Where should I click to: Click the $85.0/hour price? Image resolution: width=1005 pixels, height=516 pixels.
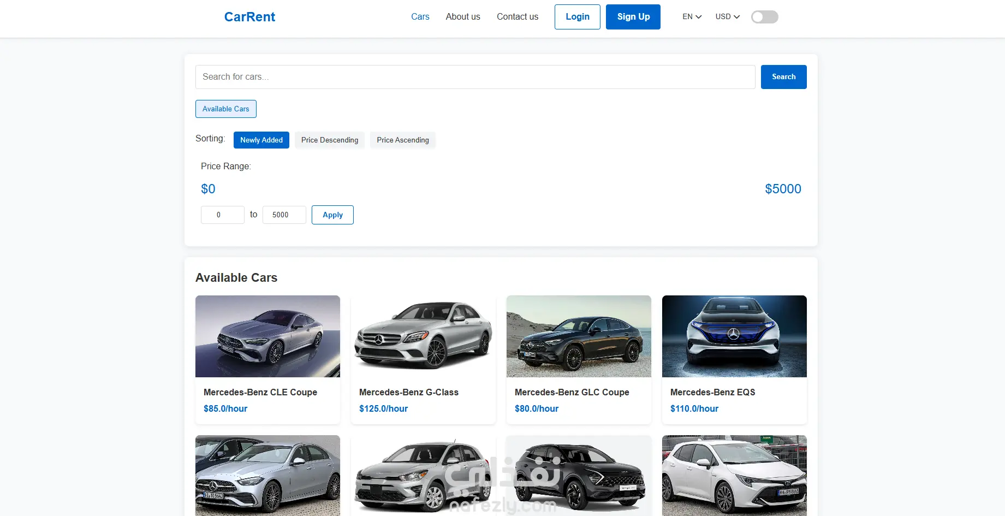pos(225,408)
